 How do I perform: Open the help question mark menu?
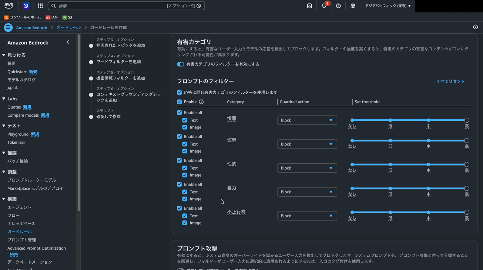[x=338, y=6]
